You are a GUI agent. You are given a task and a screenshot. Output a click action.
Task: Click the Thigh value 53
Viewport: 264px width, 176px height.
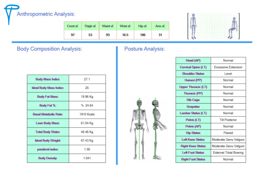coord(90,35)
